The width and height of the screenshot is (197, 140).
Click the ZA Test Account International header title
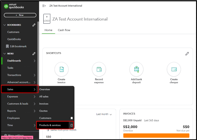[x=80, y=19]
